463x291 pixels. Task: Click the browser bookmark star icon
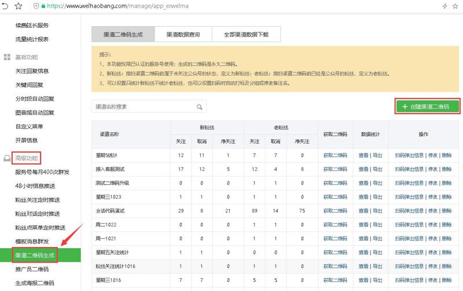coord(19,5)
